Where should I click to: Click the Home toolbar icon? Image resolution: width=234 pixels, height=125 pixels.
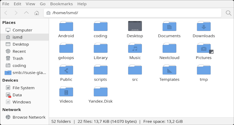pyautogui.click(x=37, y=13)
